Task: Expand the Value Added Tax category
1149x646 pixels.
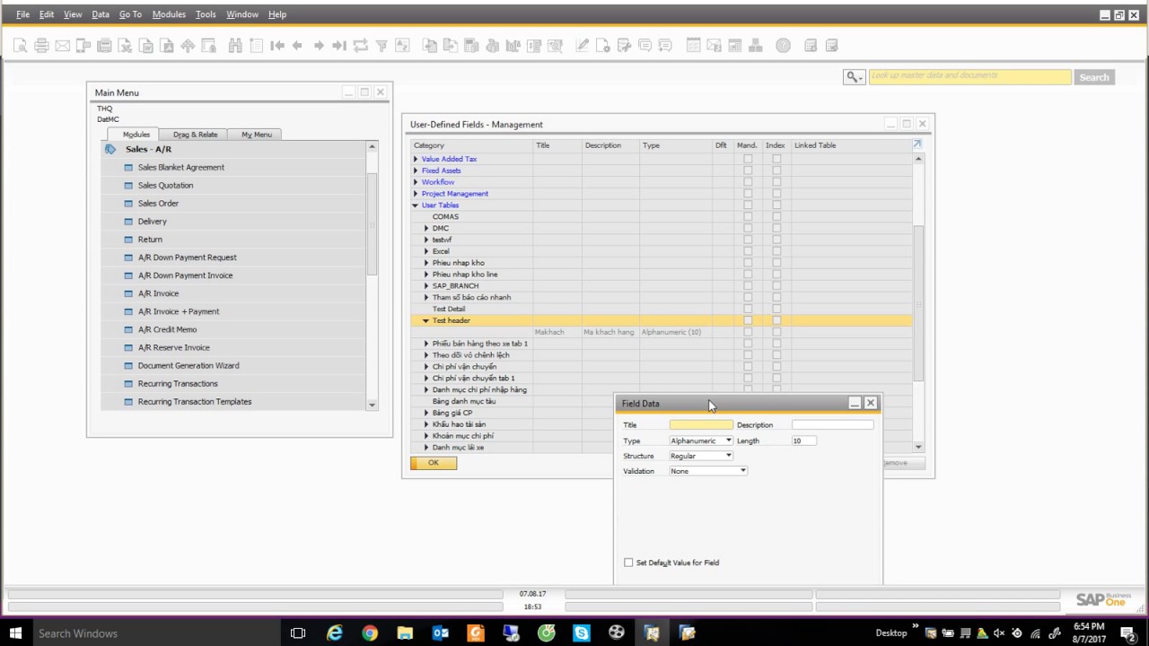Action: (x=416, y=159)
